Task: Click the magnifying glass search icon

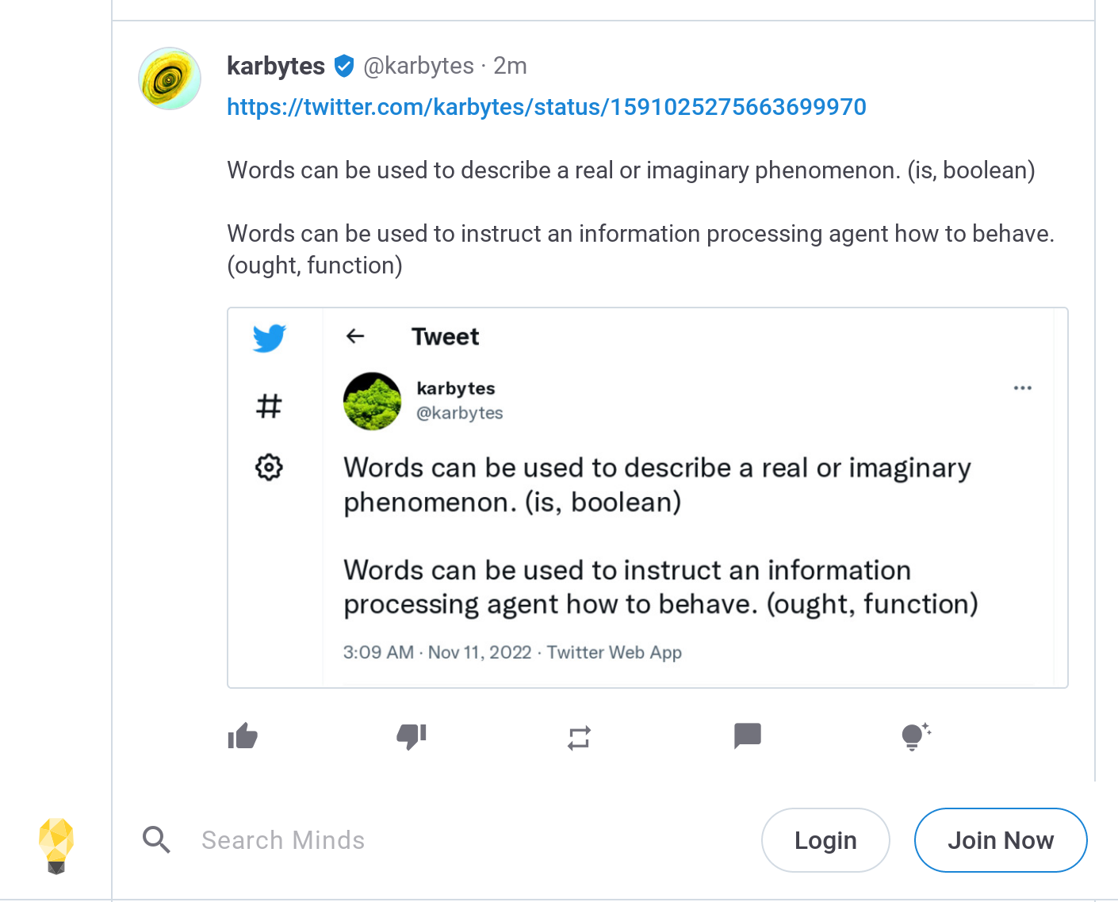Action: coord(157,839)
